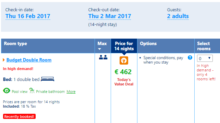Click the € 462 price
The image size is (220, 123).
pyautogui.click(x=123, y=72)
